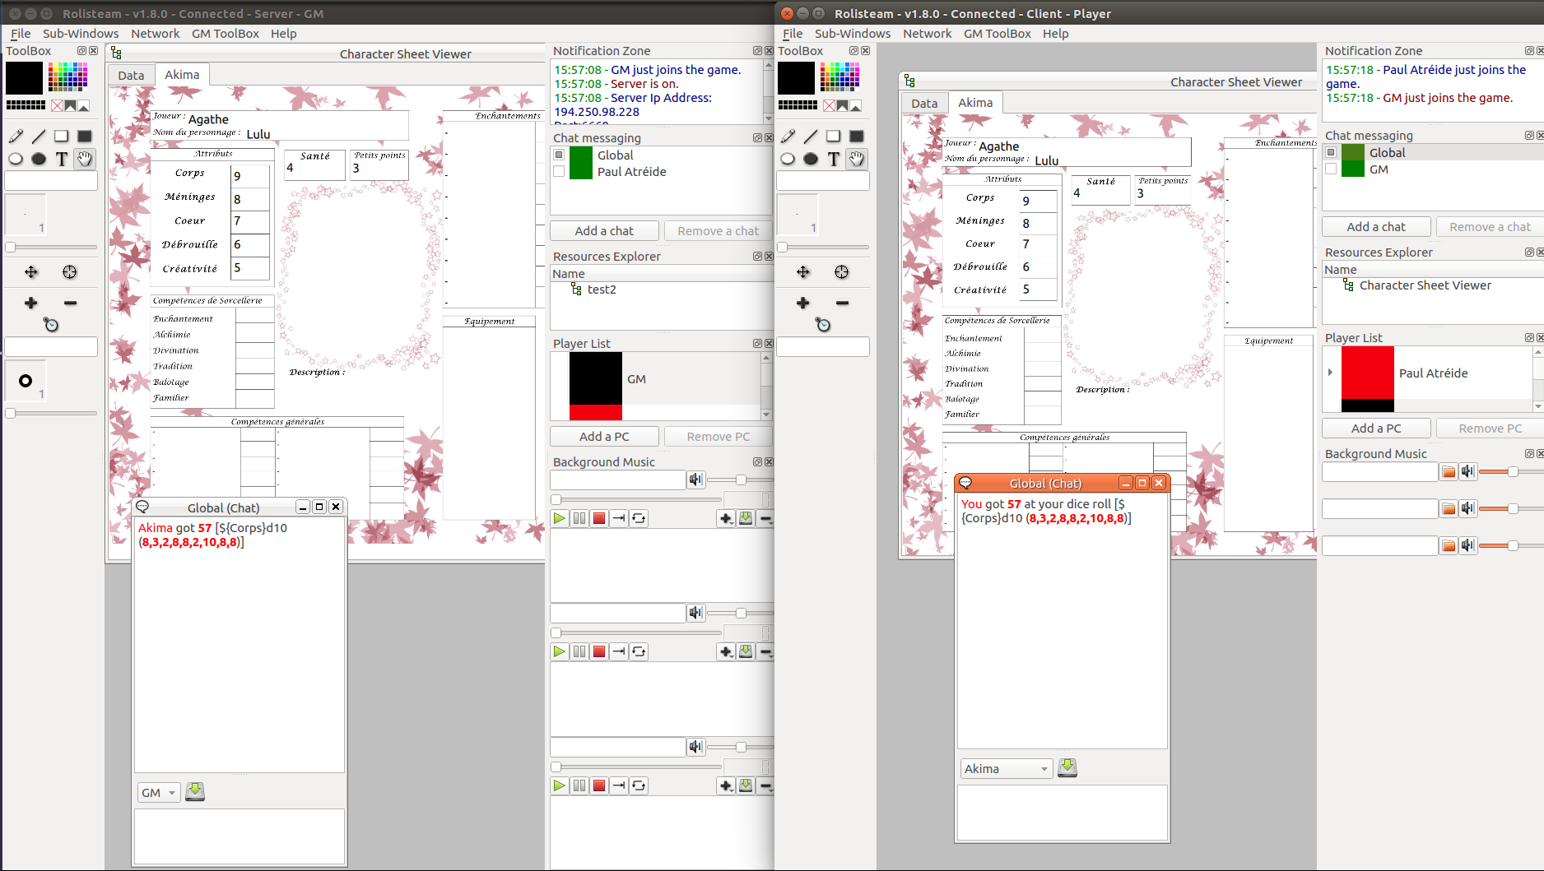Viewport: 1544px width, 871px height.
Task: Open GM ToolBox menu in the Server window
Action: [x=225, y=34]
